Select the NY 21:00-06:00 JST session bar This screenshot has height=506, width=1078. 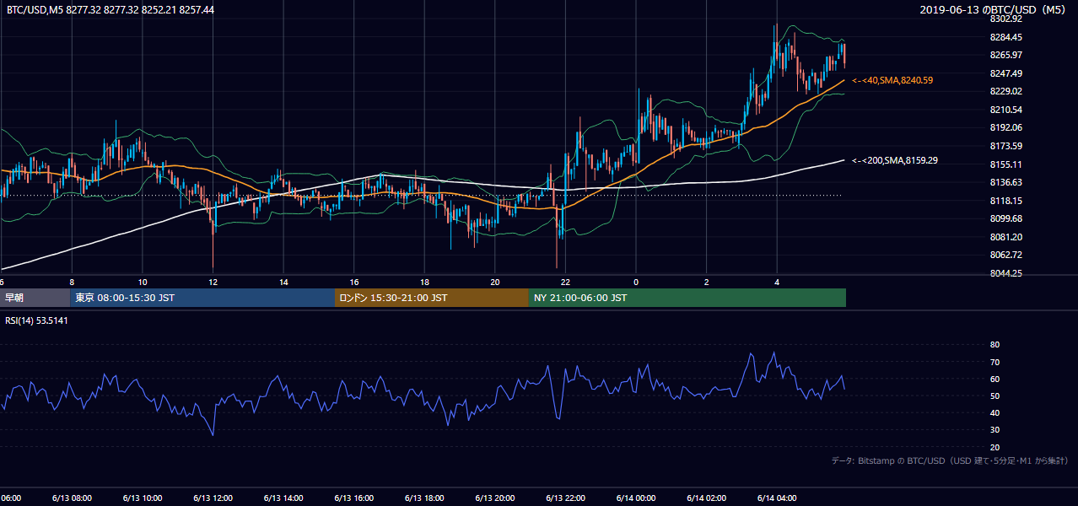click(x=687, y=298)
